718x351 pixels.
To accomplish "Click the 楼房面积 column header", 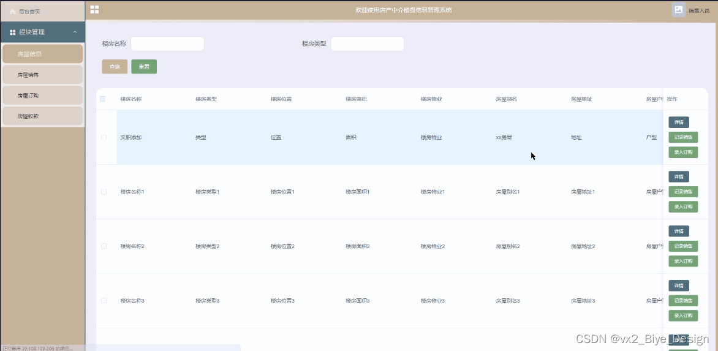I will pyautogui.click(x=357, y=99).
